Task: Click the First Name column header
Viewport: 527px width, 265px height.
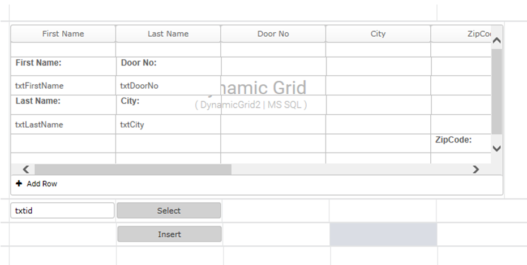Action: coord(63,34)
